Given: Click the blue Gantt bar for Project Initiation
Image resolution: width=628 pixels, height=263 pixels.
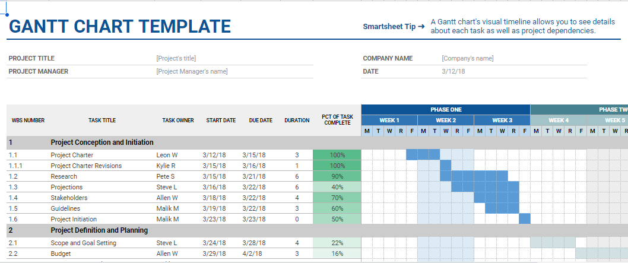Looking at the screenshot, I should (525, 219).
